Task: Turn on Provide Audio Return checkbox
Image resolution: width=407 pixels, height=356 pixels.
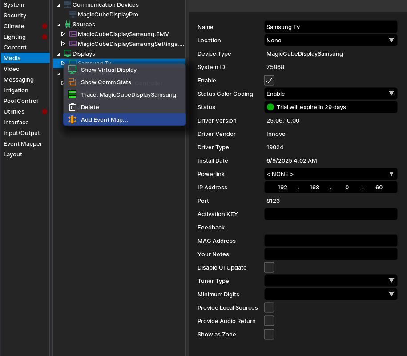Action: (269, 321)
